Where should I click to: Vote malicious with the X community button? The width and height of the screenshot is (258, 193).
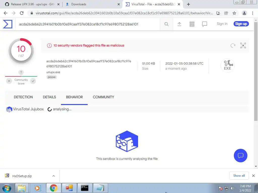[x=9, y=81]
